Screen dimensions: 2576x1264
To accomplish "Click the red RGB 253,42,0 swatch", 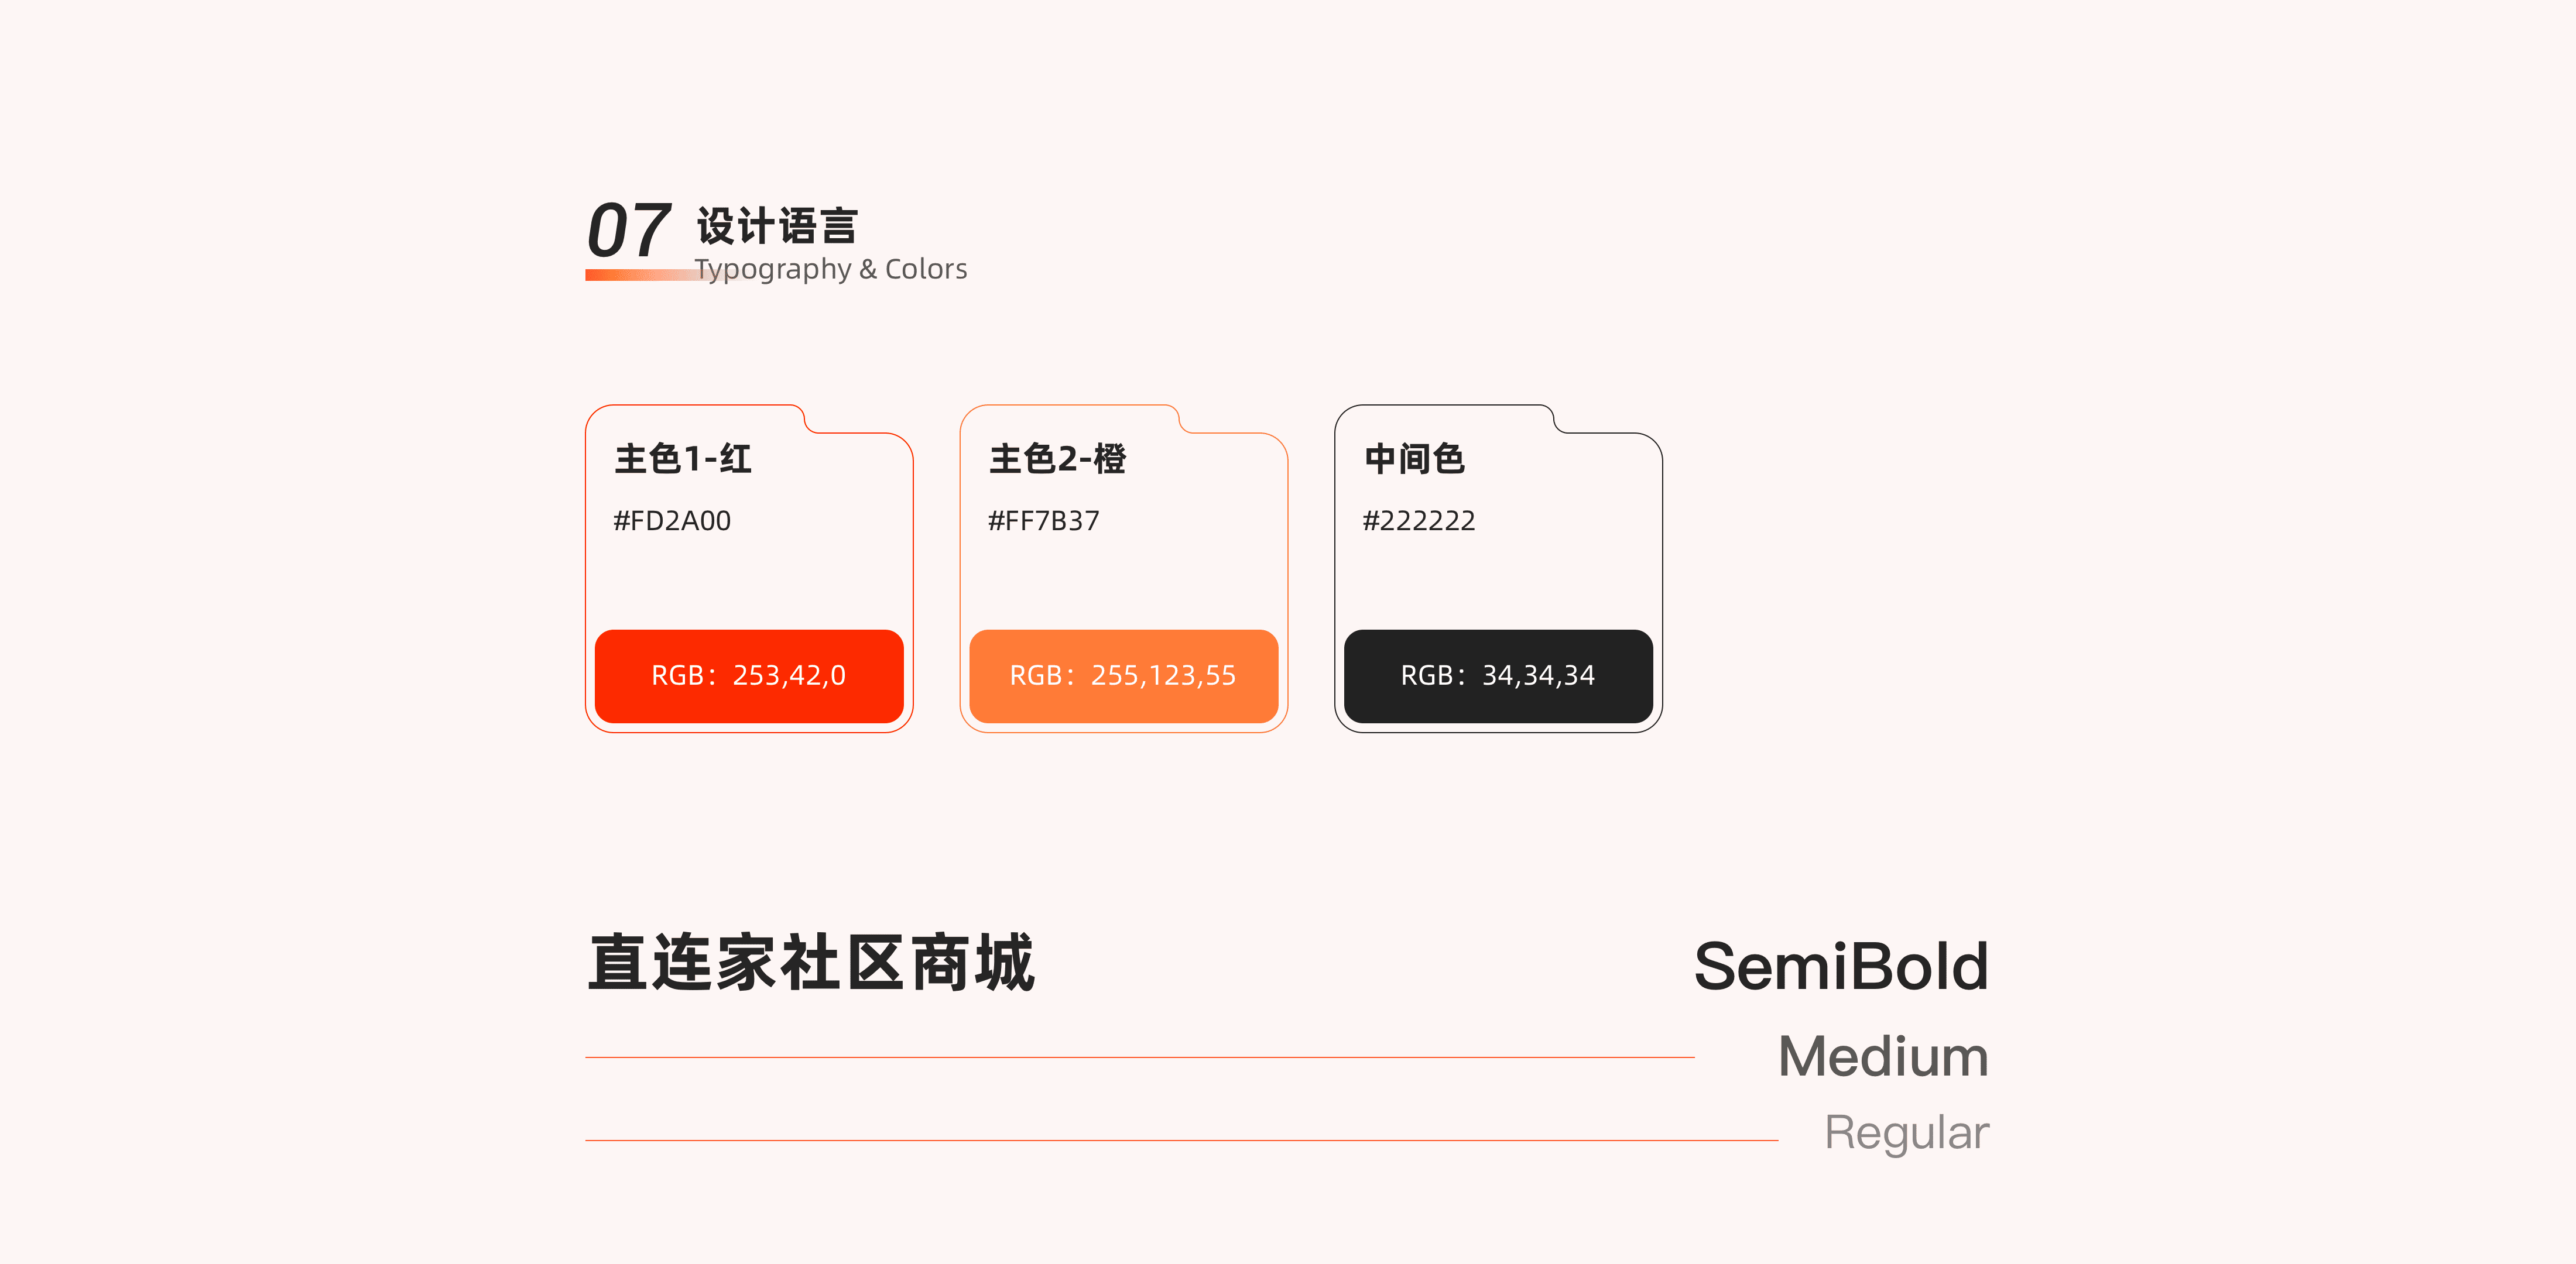I will [748, 675].
